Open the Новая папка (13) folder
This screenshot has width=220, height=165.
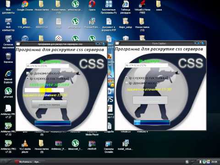(x=142, y=25)
